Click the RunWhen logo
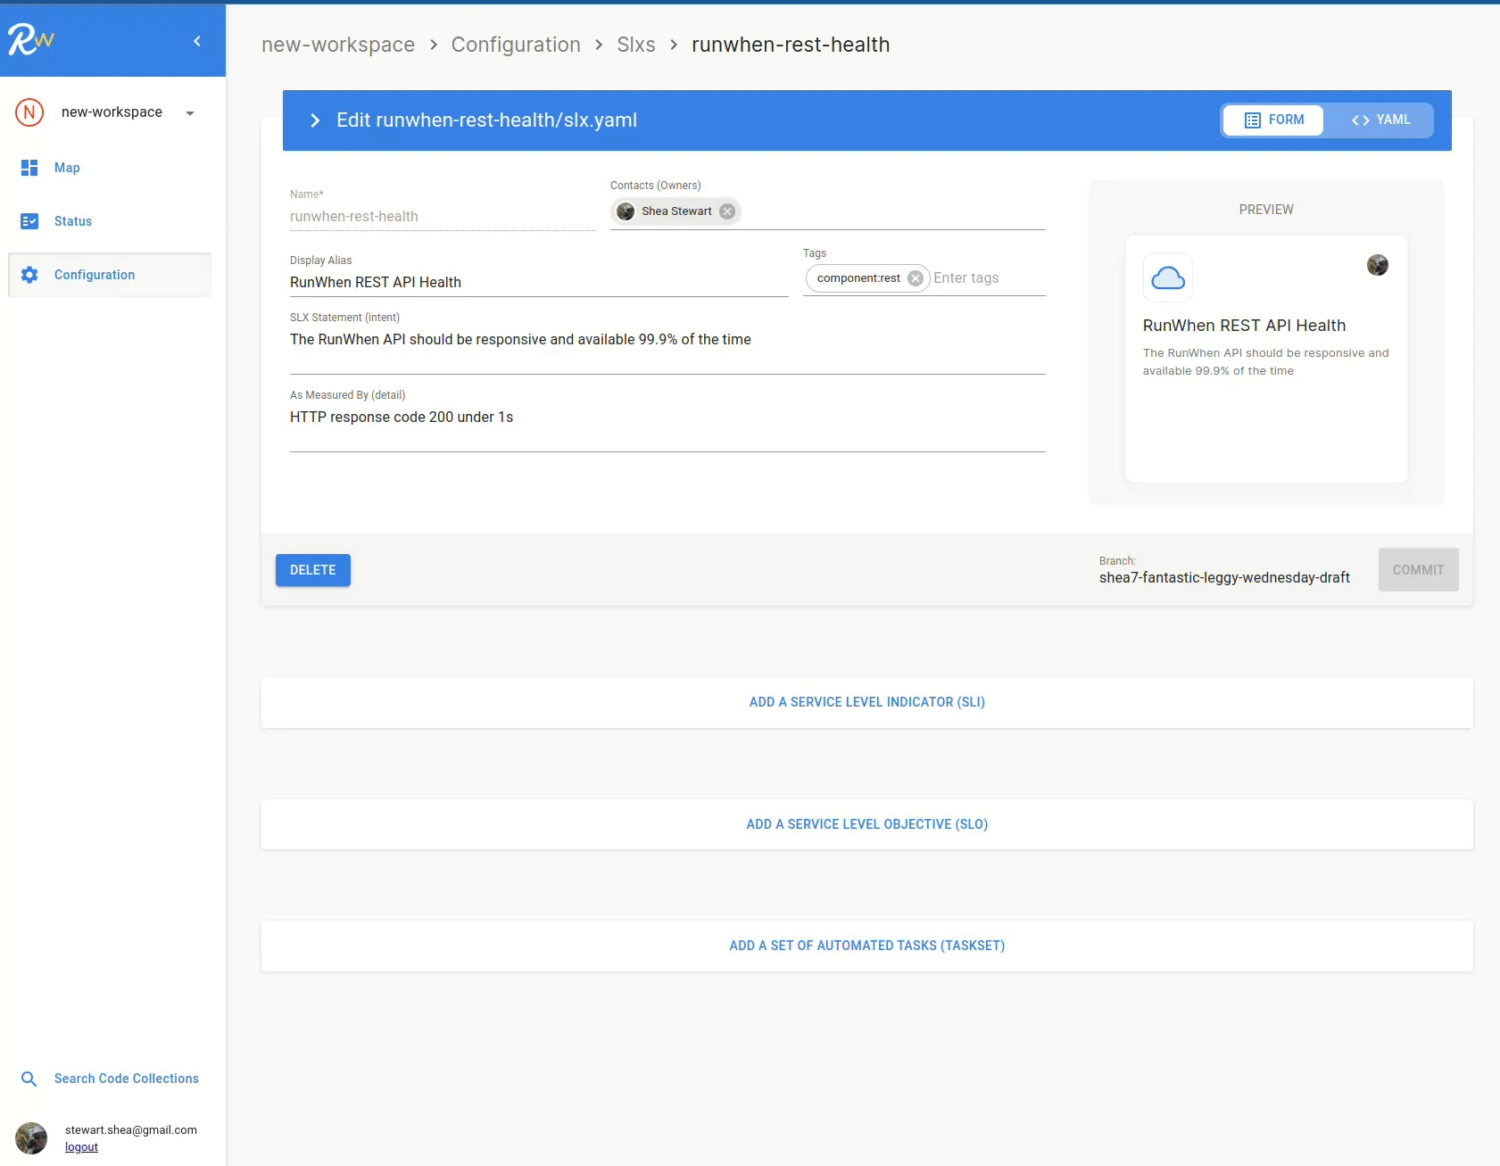Viewport: 1500px width, 1166px height. point(31,38)
